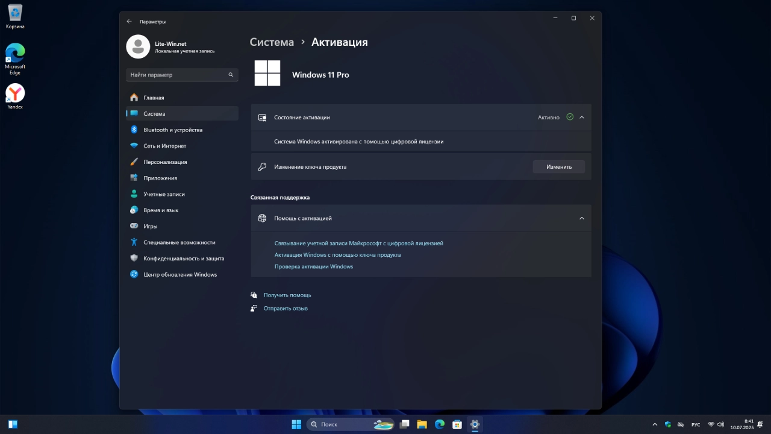
Task: Click Система in the breadcrumb header
Action: (272, 42)
